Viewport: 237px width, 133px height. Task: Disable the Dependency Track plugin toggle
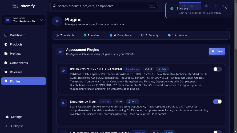tap(218, 102)
